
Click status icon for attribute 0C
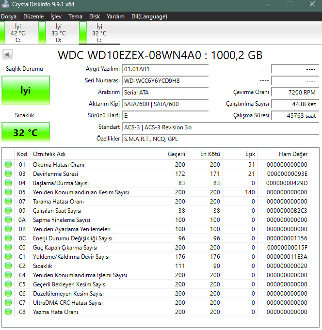coord(8,238)
